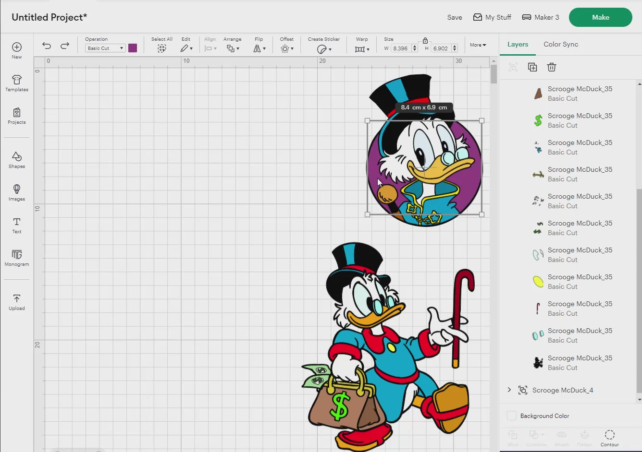Open the Shapes tool
This screenshot has width=642, height=452.
[x=17, y=160]
